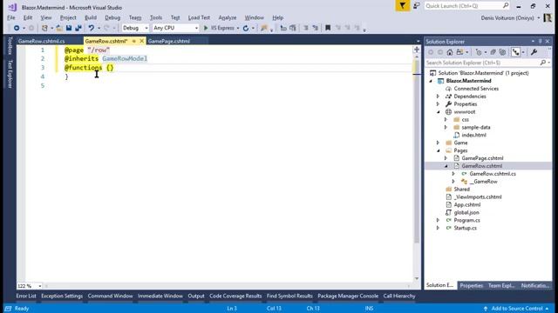Click the Undo arrow icon
Image resolution: width=558 pixels, height=313 pixels.
[92, 28]
